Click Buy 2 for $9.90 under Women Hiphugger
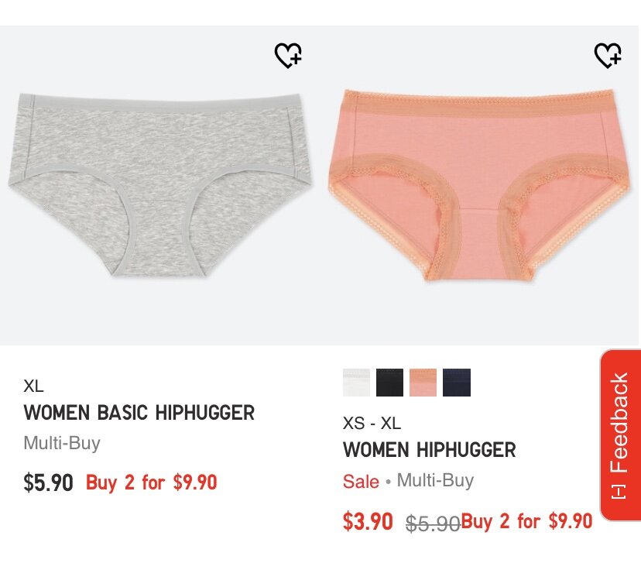 click(x=526, y=521)
